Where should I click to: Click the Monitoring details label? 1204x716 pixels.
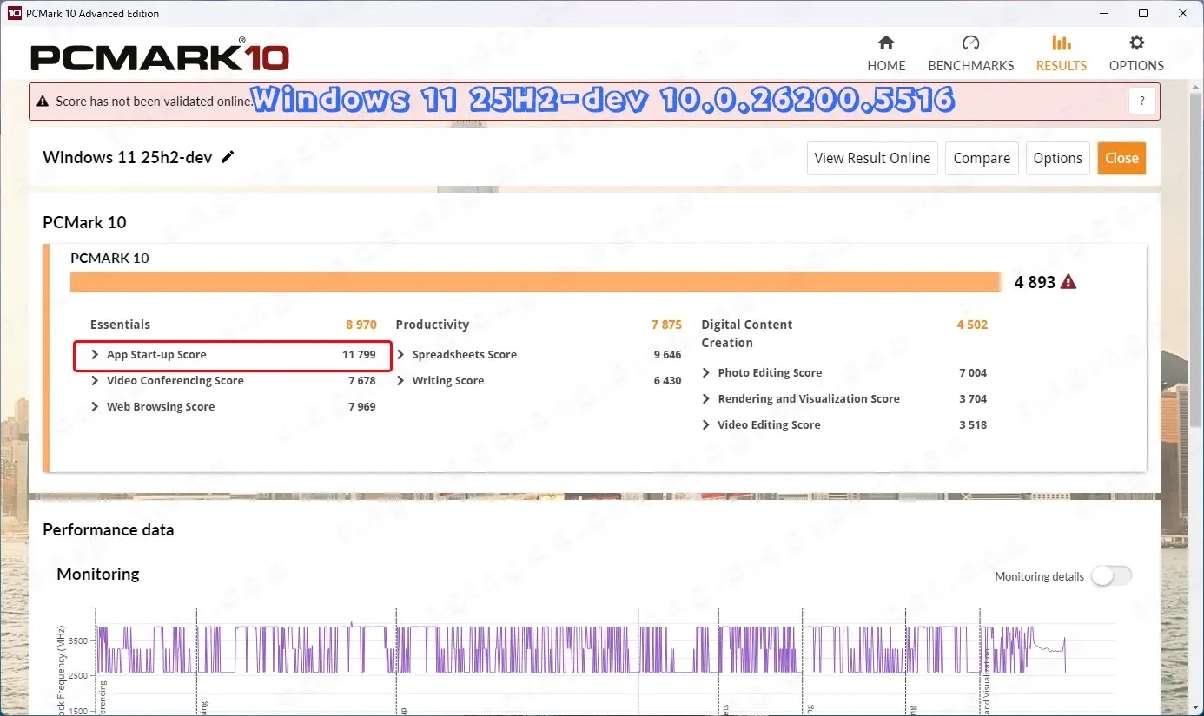1039,576
